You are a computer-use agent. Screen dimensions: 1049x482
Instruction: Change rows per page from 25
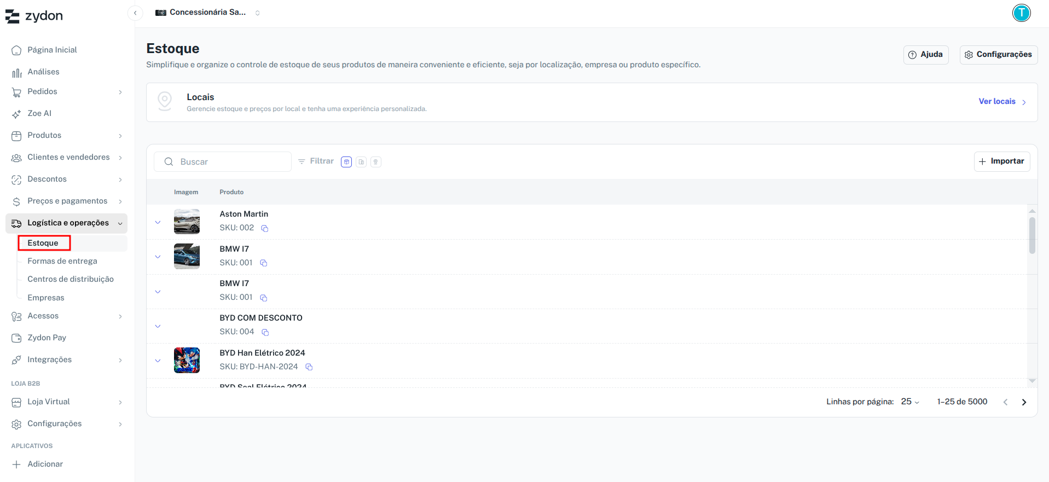click(910, 402)
